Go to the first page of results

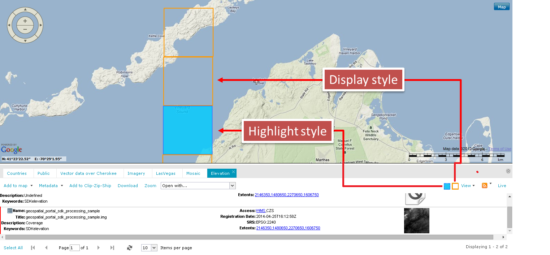click(33, 248)
